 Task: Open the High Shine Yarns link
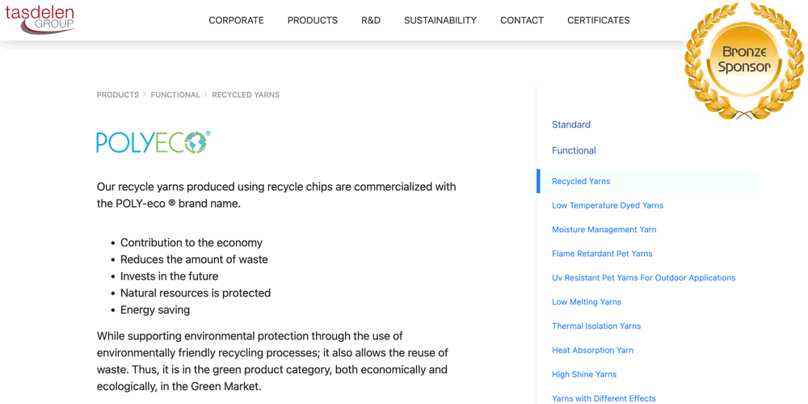coord(584,375)
